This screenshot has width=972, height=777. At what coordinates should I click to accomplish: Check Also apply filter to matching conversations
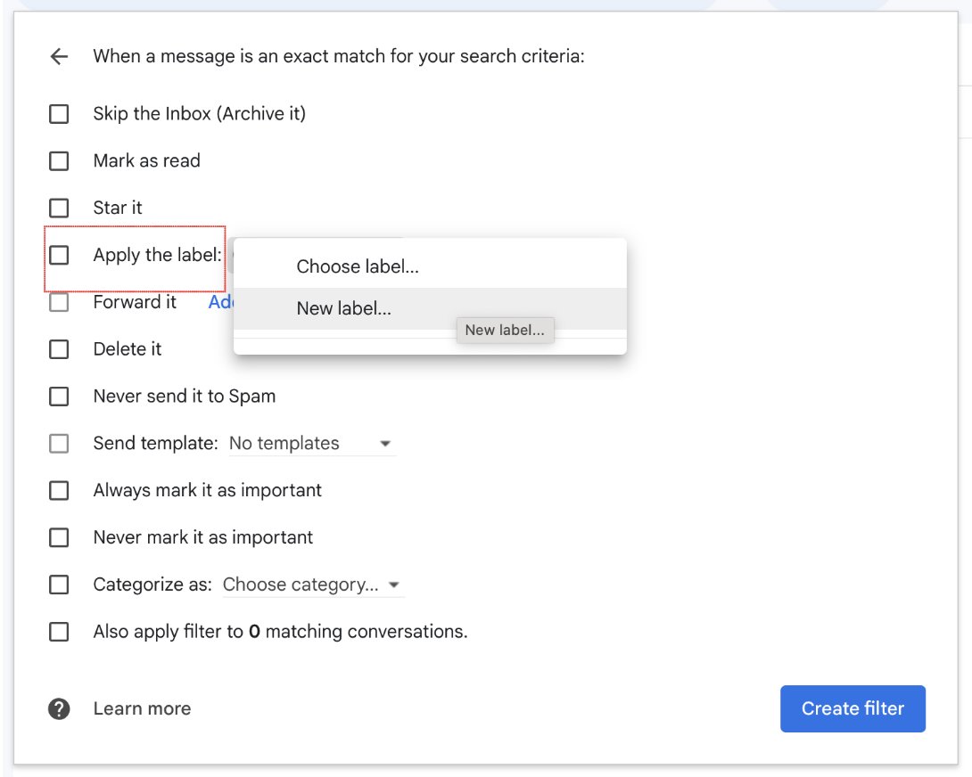(58, 631)
